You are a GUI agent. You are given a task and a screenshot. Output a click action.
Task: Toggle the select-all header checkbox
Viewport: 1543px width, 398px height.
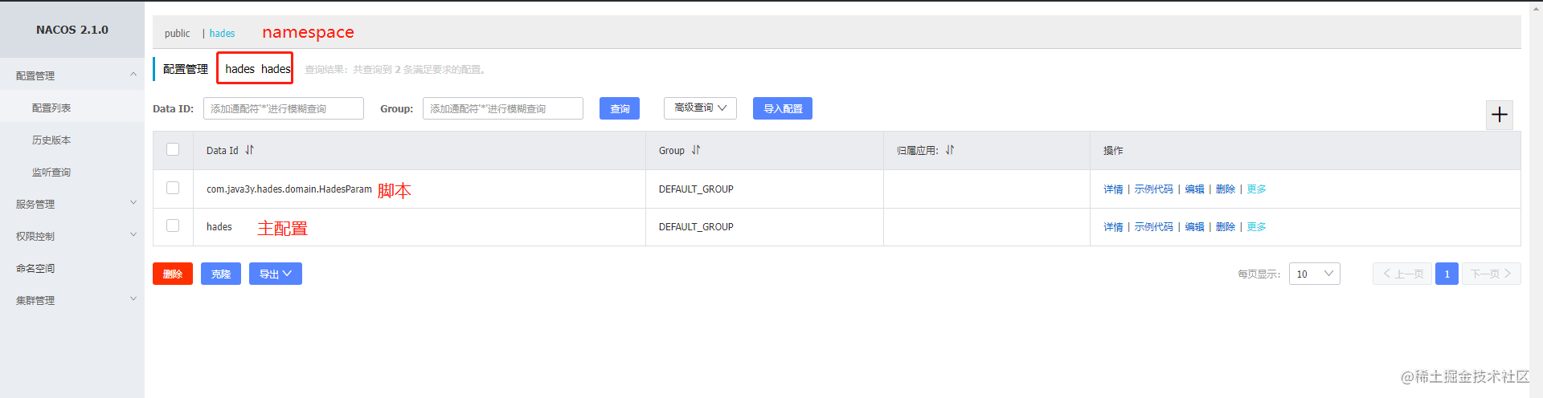coord(173,149)
